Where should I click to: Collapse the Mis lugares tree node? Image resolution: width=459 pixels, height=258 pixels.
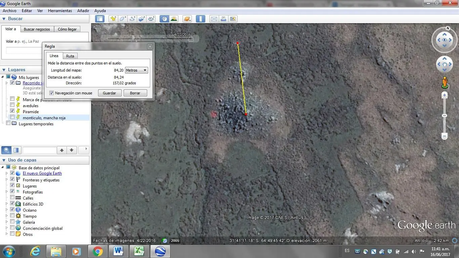pyautogui.click(x=3, y=77)
